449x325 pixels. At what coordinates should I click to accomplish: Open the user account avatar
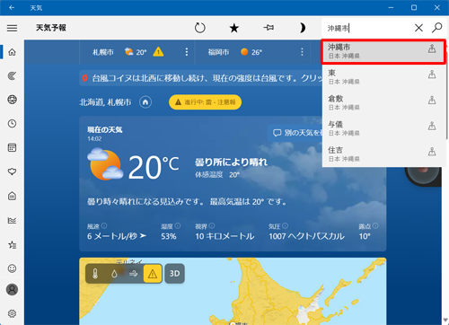[x=12, y=290]
